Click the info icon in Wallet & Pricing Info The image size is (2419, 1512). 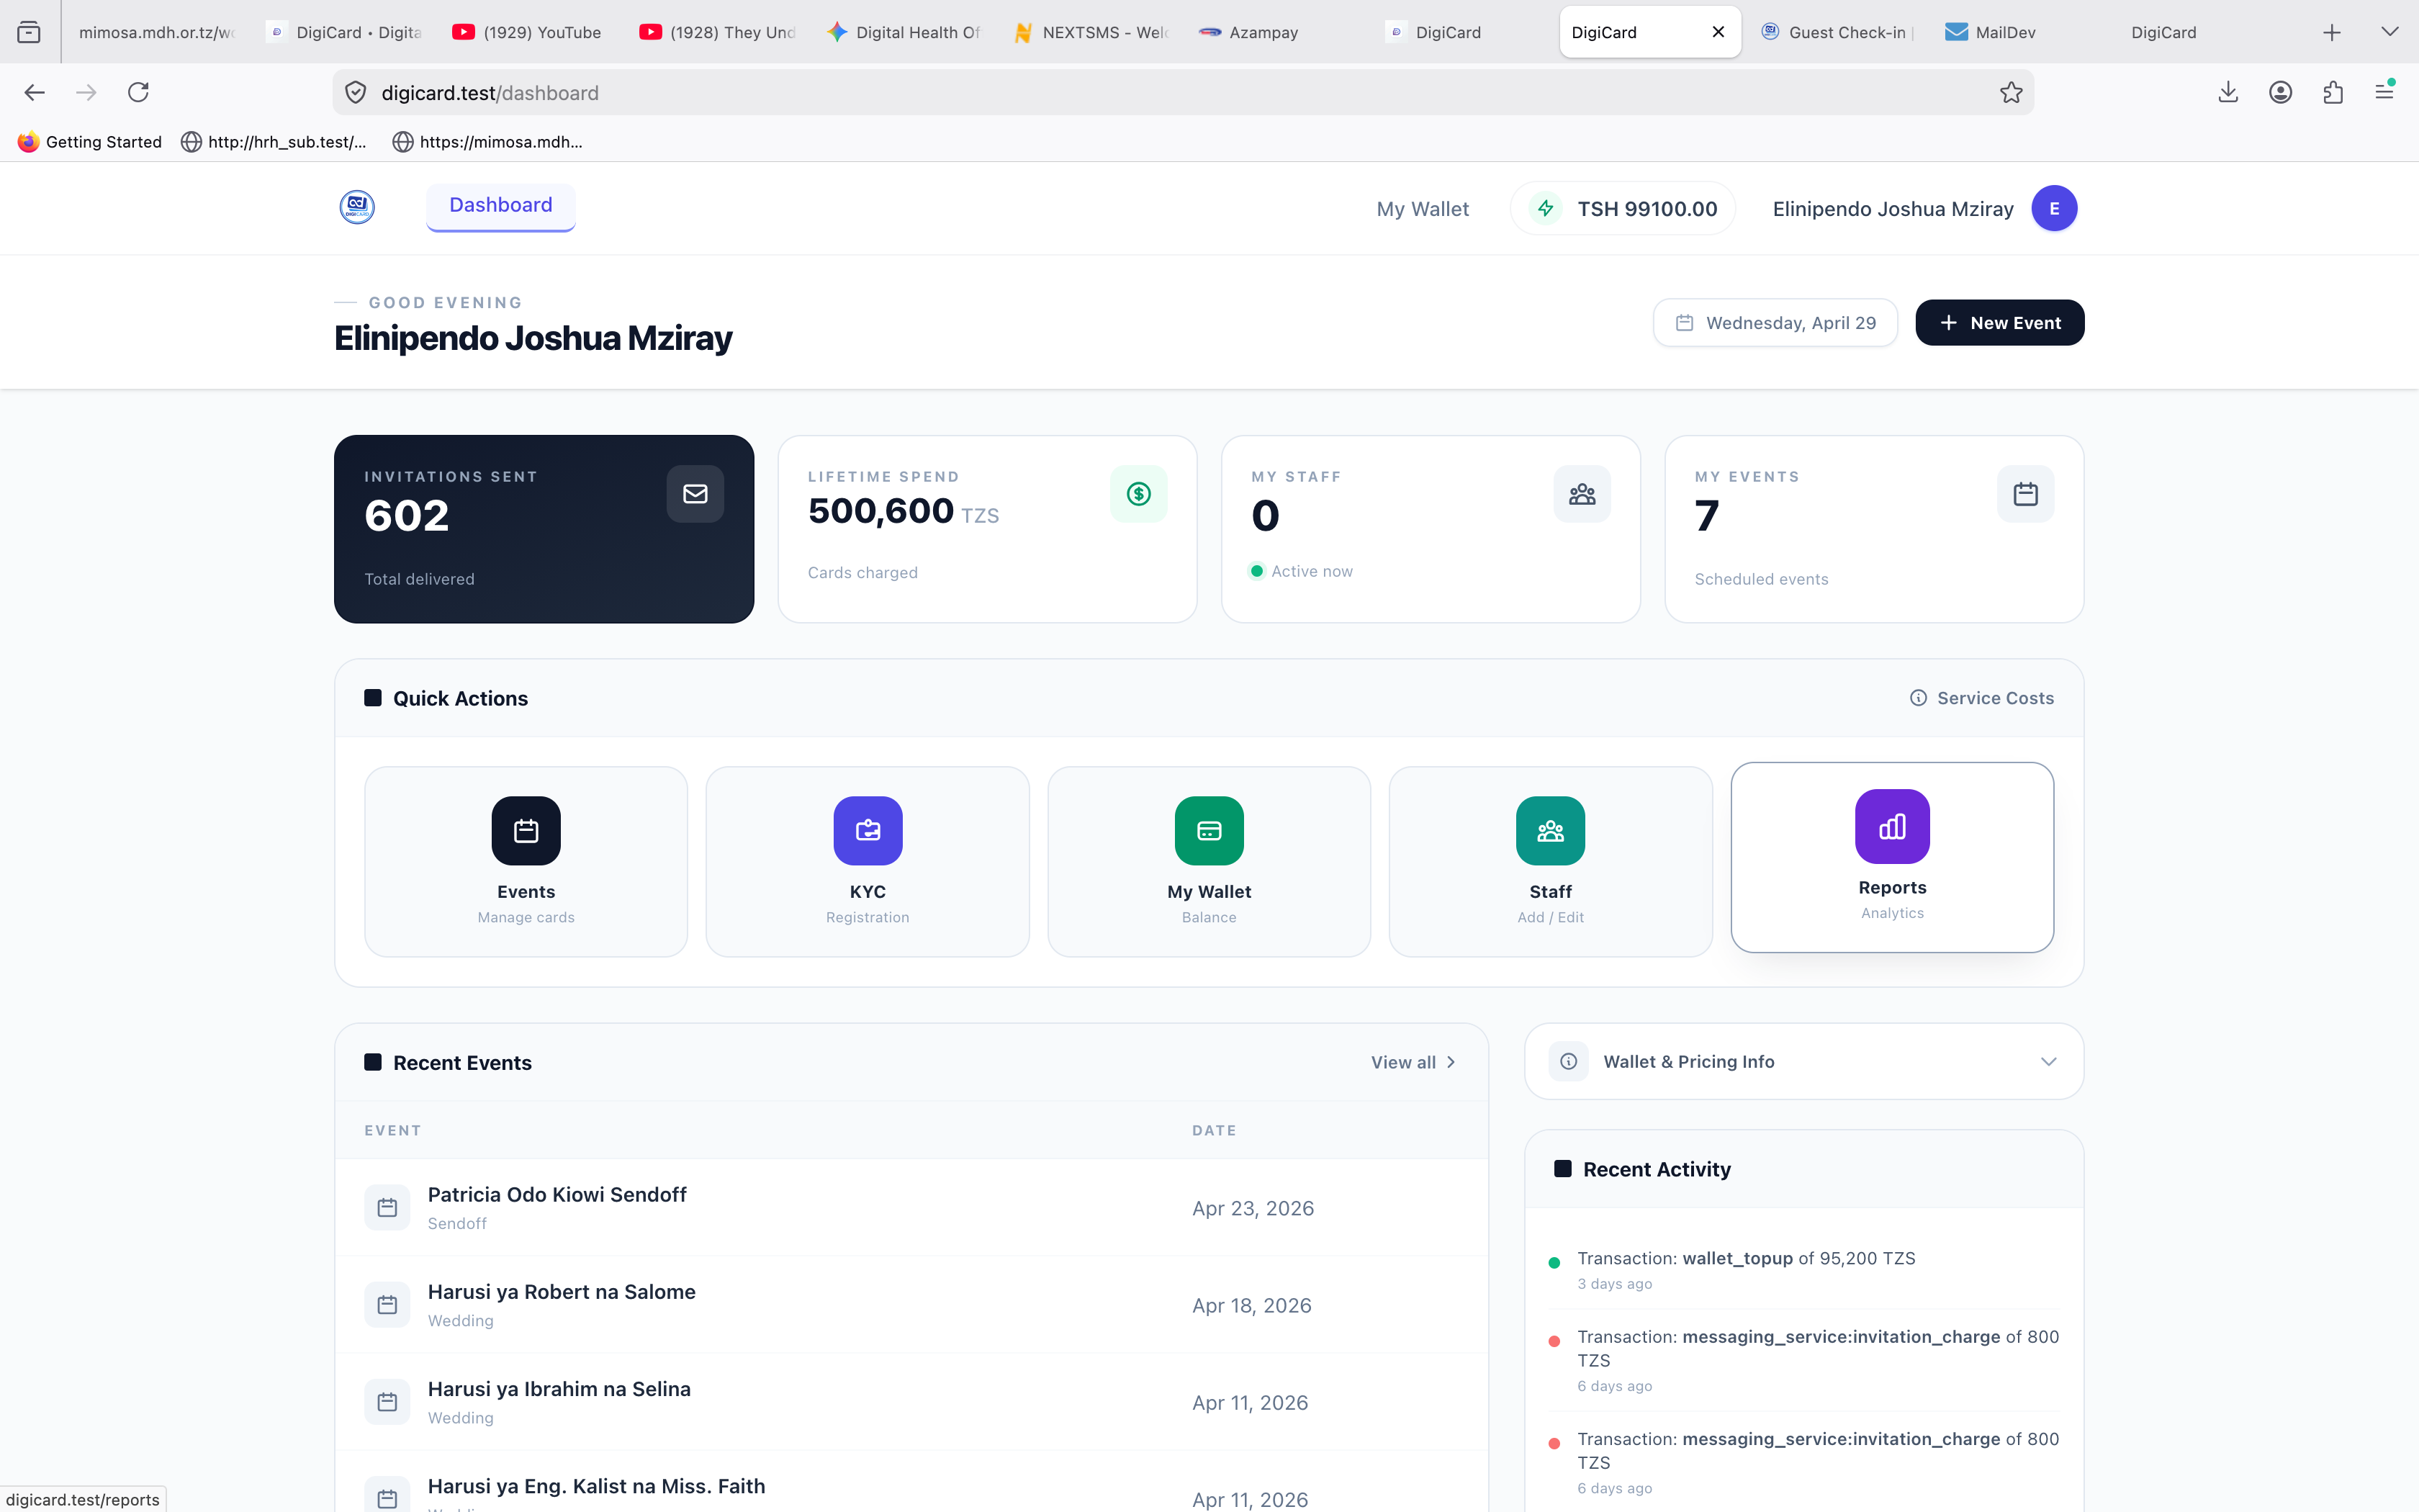[x=1568, y=1061]
